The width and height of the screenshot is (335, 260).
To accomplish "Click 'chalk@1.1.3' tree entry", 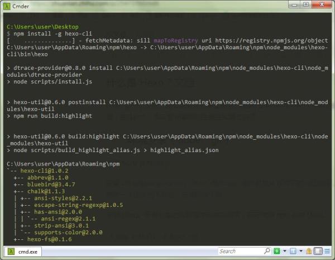I will 46,191.
